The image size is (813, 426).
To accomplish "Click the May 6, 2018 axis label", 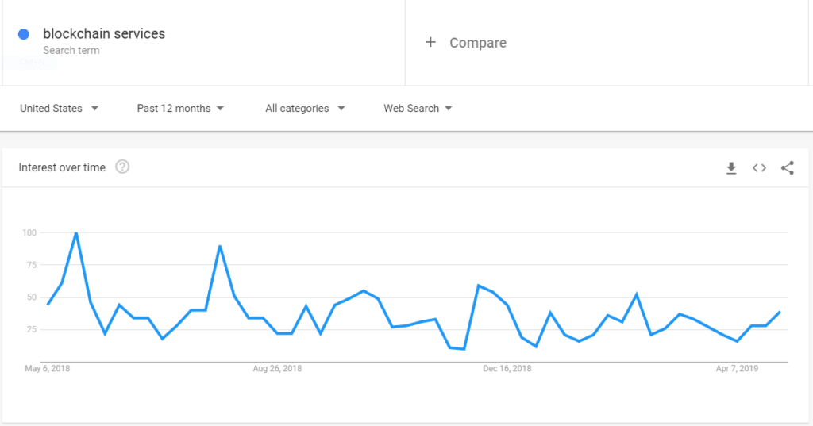I will coord(47,368).
